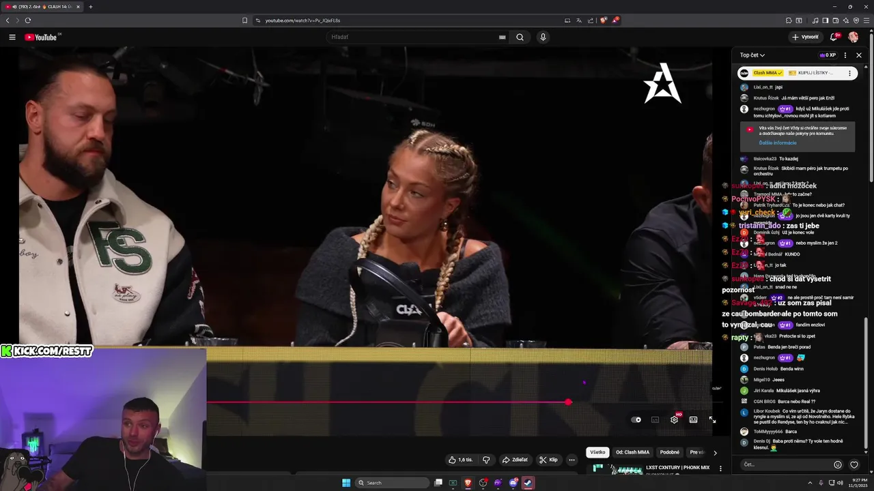Show more chips with the right arrow
874x491 pixels.
[x=715, y=452]
